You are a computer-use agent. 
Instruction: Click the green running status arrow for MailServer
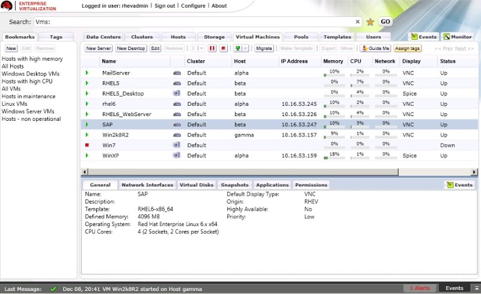87,73
